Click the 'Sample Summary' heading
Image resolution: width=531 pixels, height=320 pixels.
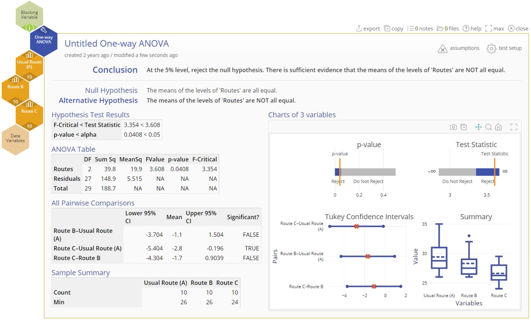tap(81, 273)
